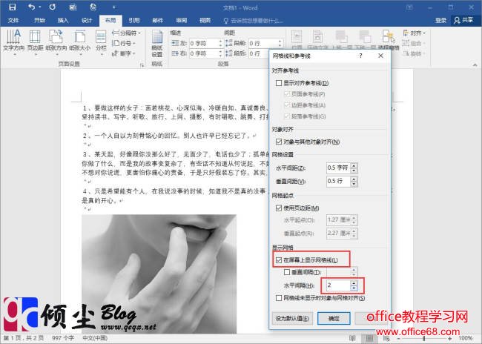The height and width of the screenshot is (344, 482).
Task: Click the Save icon in quick access toolbar
Action: point(12,7)
